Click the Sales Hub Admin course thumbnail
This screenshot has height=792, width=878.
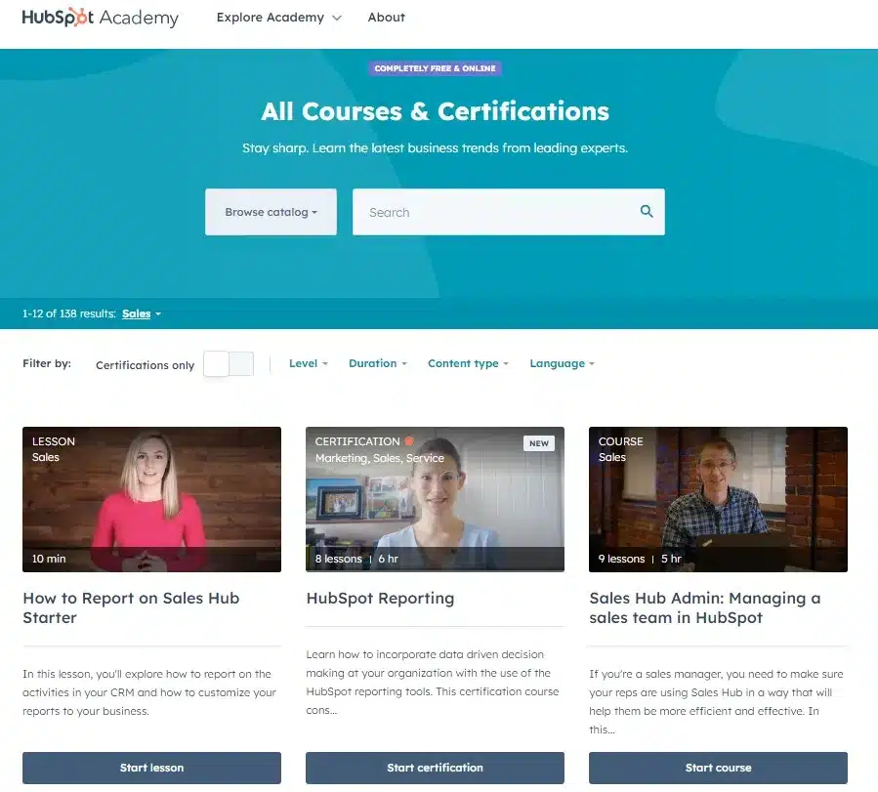[x=718, y=499]
